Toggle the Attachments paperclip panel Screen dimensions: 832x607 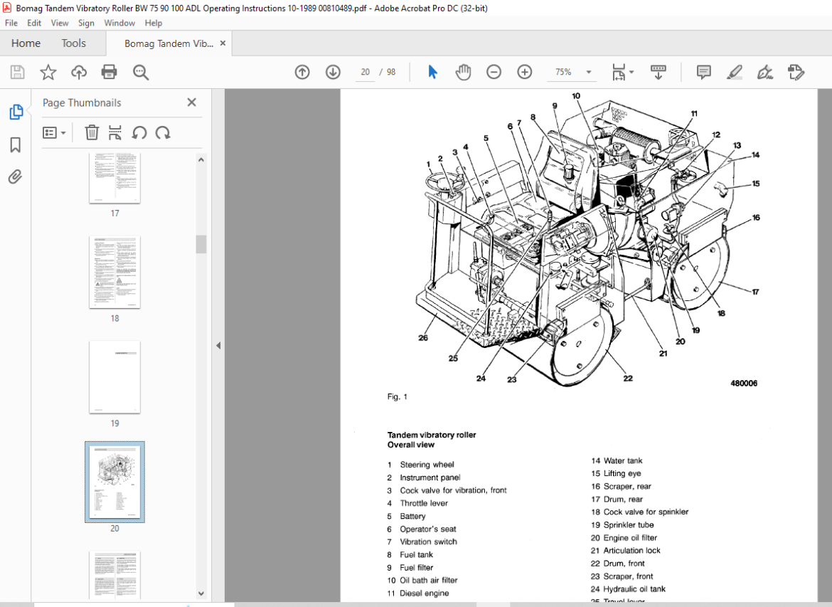[x=16, y=176]
